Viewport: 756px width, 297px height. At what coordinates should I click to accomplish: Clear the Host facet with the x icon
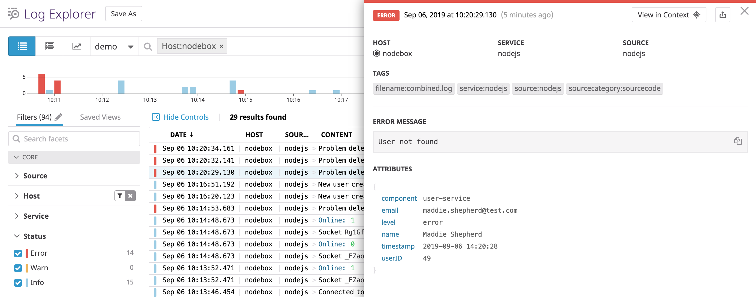click(130, 196)
